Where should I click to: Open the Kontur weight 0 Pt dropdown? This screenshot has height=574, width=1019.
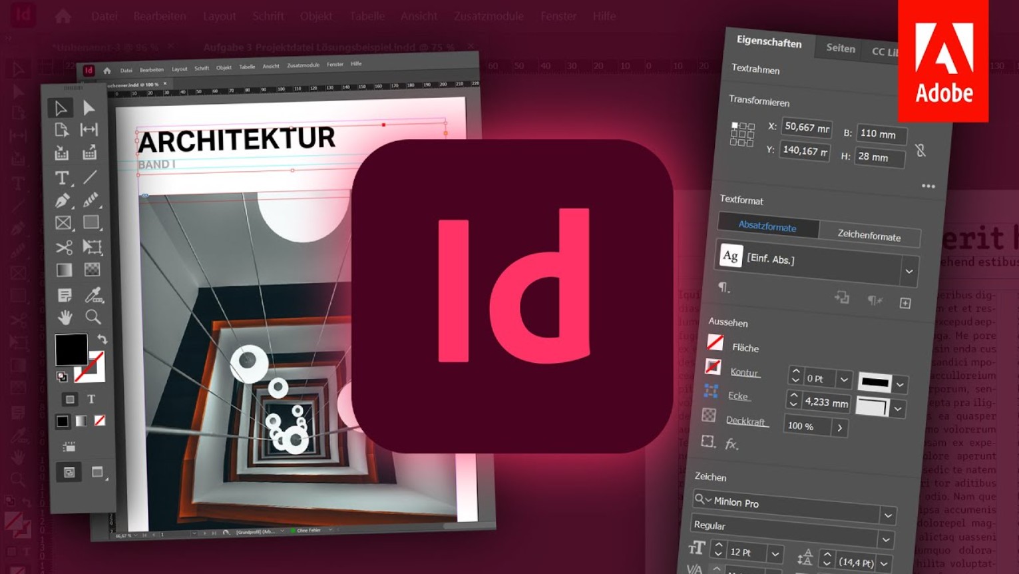pyautogui.click(x=844, y=380)
